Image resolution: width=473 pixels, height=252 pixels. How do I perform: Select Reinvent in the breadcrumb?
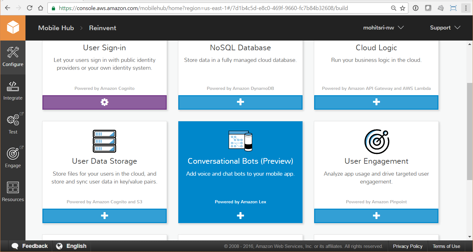[103, 28]
